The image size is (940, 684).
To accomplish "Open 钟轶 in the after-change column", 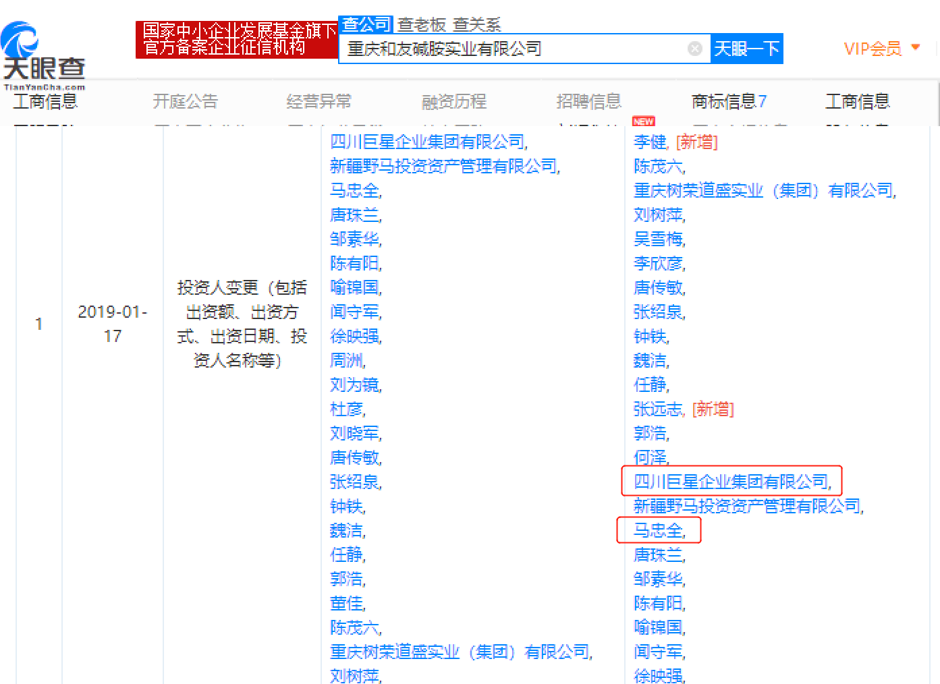I will (651, 336).
